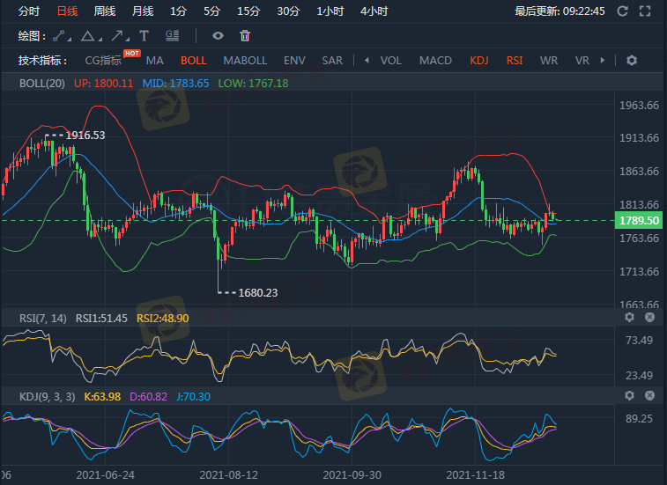Expand the line drawing tool dropdown

[70, 36]
